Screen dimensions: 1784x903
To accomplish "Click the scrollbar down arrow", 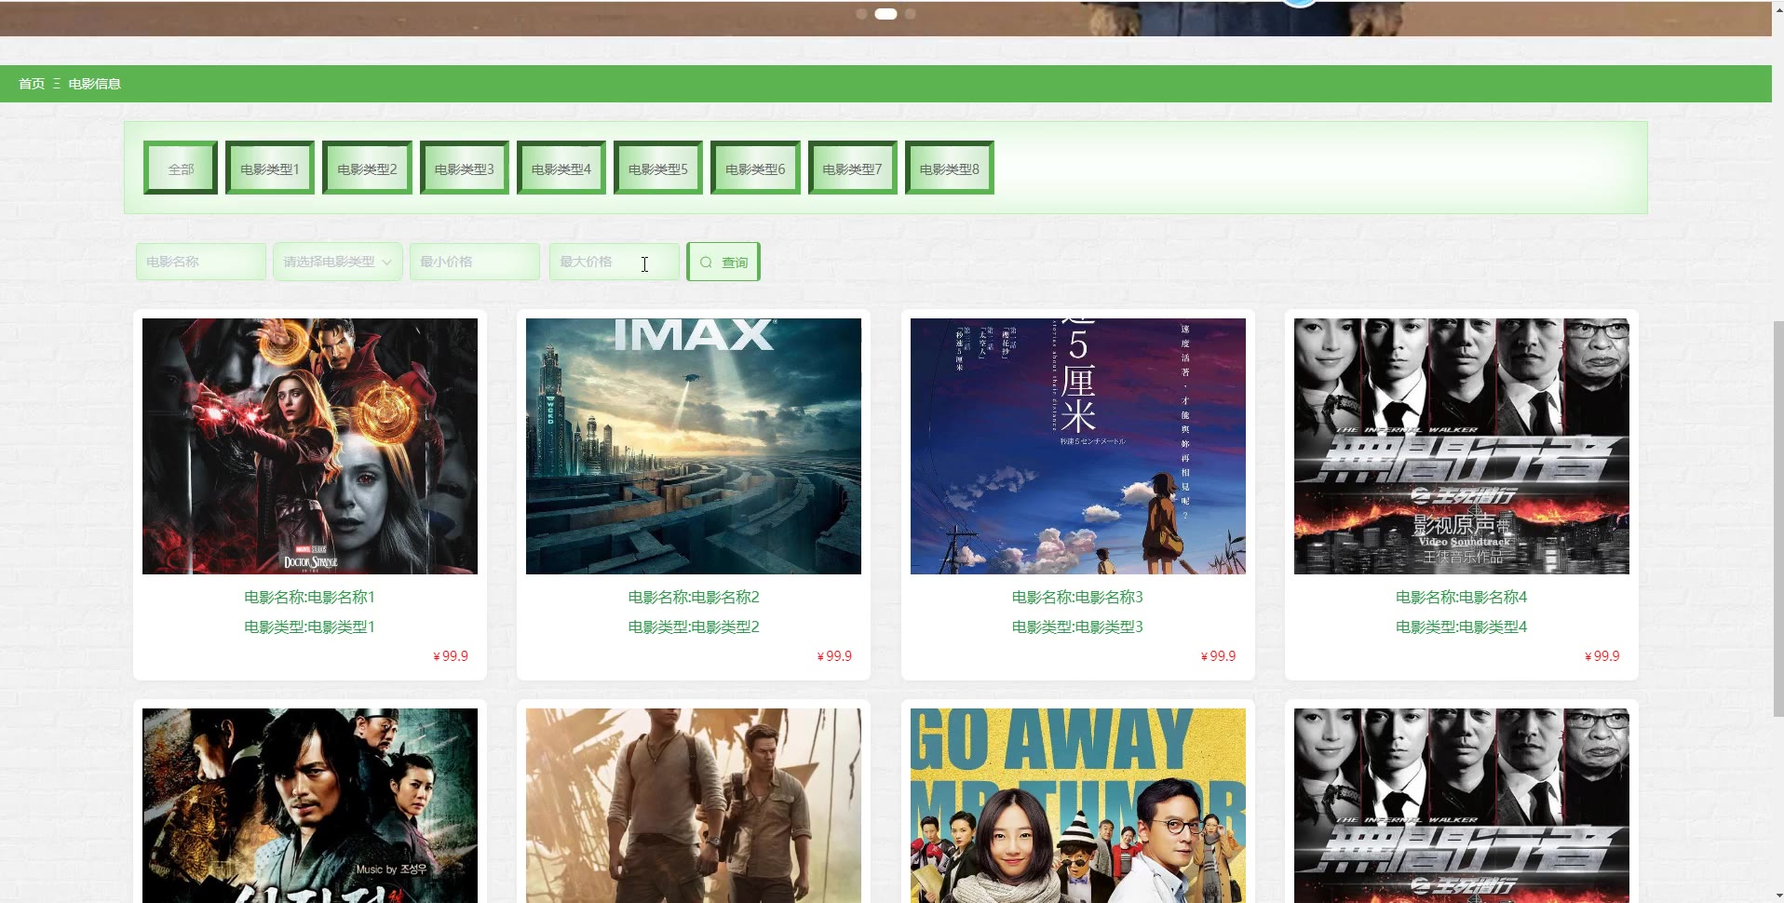I will coord(1777,896).
